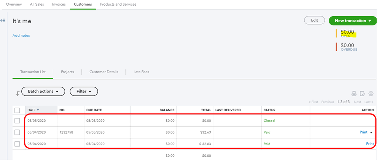The height and width of the screenshot is (162, 380).
Task: Switch to the Projects tab
Action: [x=67, y=72]
